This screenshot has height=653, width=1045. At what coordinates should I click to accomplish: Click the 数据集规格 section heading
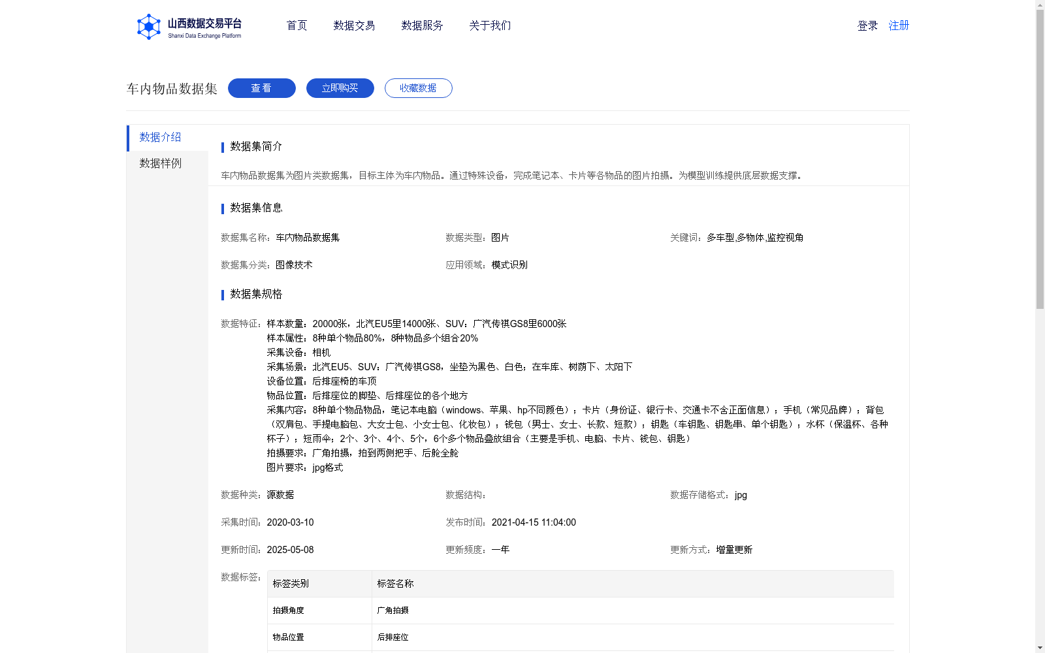pyautogui.click(x=256, y=294)
